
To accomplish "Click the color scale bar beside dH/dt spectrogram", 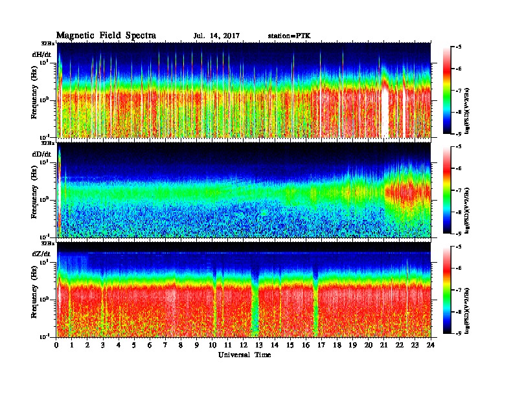I will coord(447,90).
